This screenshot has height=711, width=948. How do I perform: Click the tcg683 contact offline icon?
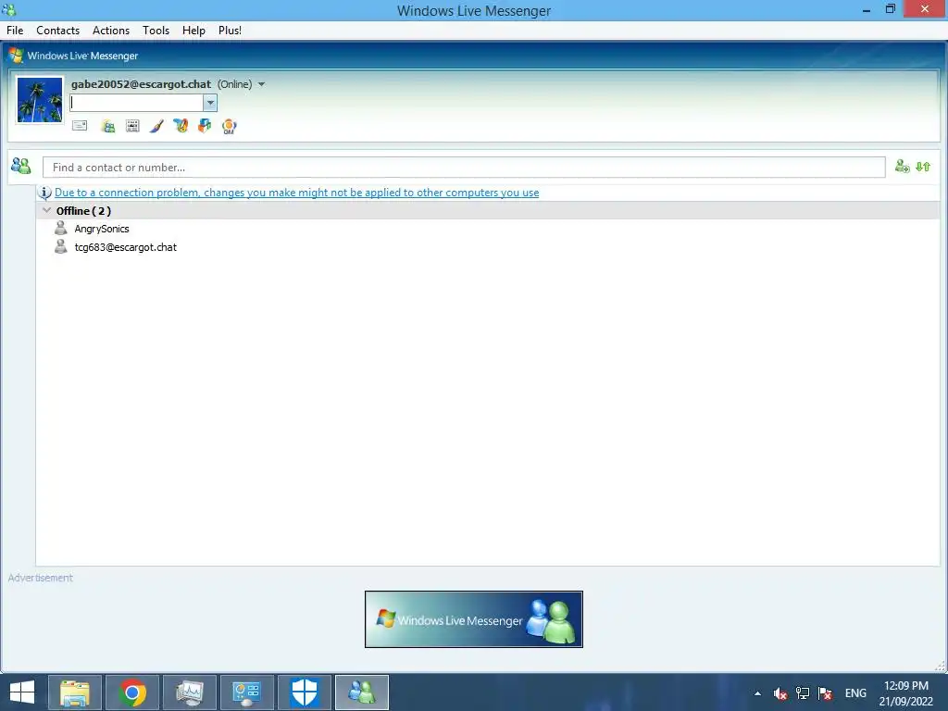(x=60, y=246)
